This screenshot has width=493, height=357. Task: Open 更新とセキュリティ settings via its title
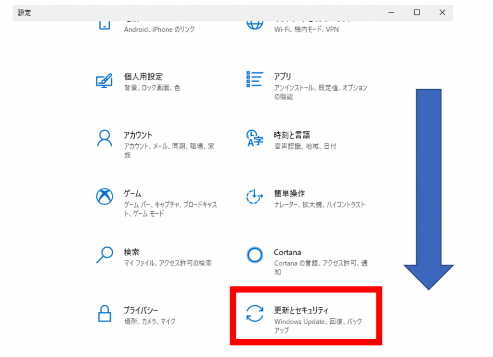pos(301,310)
